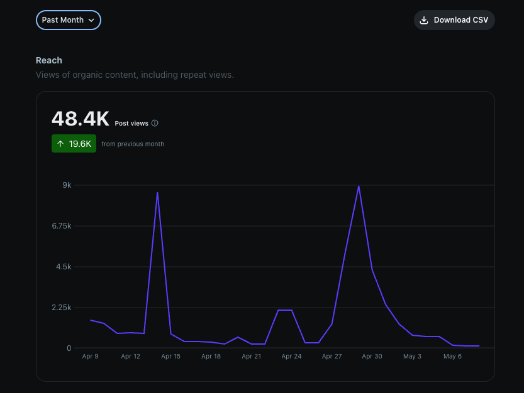Click the Apr 21 x-axis label

[252, 357]
